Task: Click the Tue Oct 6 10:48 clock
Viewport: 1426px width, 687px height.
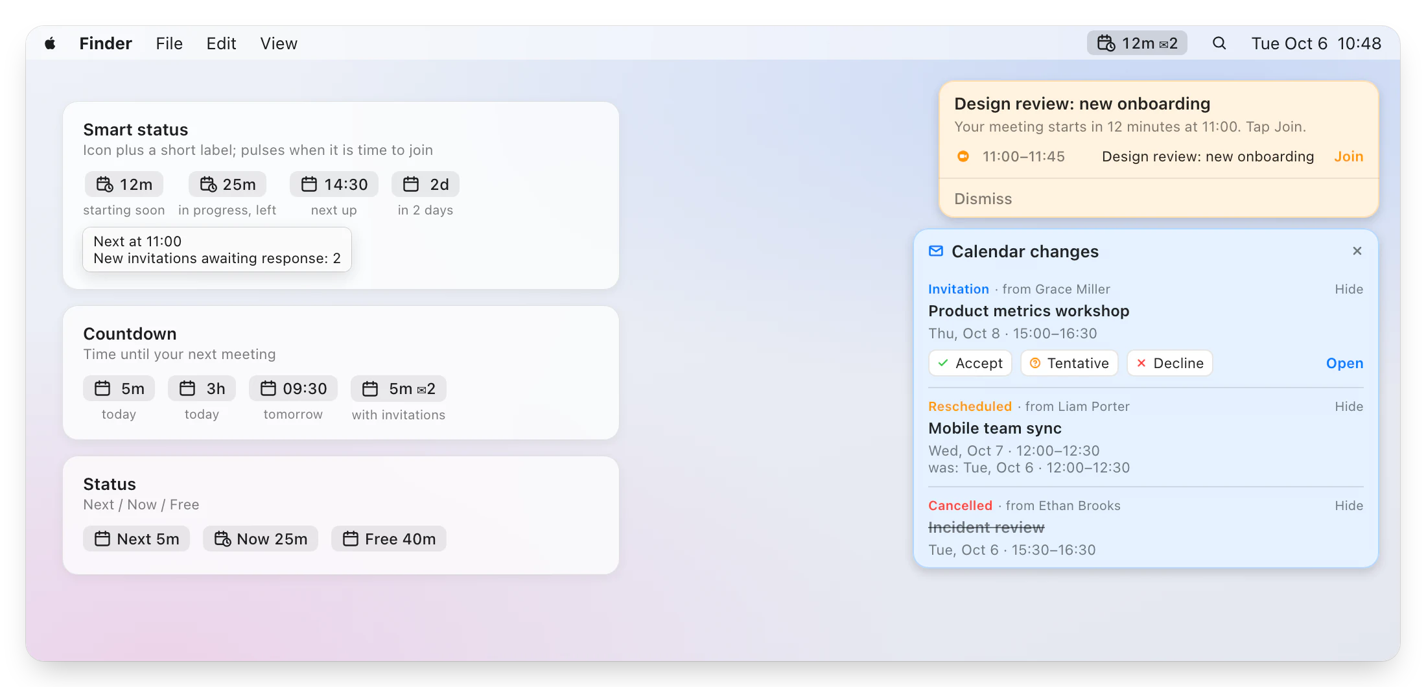Action: pos(1316,43)
